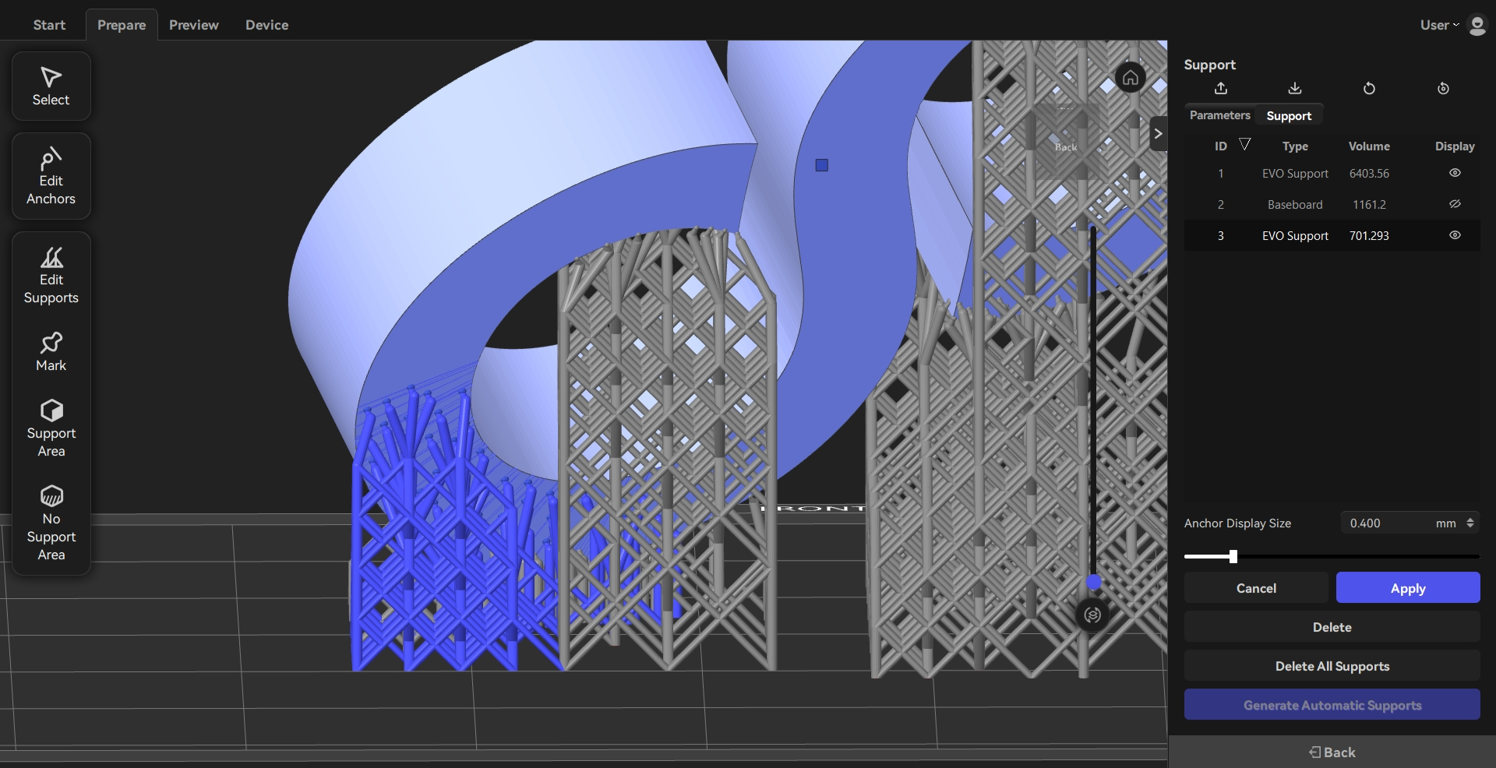This screenshot has height=768, width=1496.
Task: Click the Anchor Display Size value field
Action: [1387, 523]
